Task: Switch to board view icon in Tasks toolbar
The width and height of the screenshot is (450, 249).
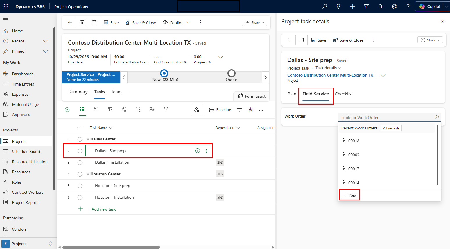Action: 96,109
